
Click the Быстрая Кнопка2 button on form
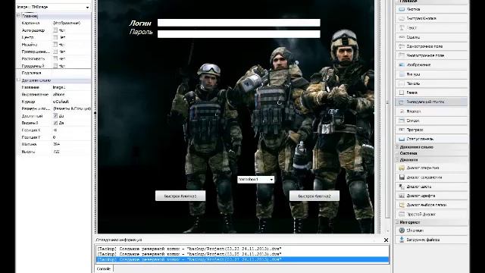click(314, 196)
